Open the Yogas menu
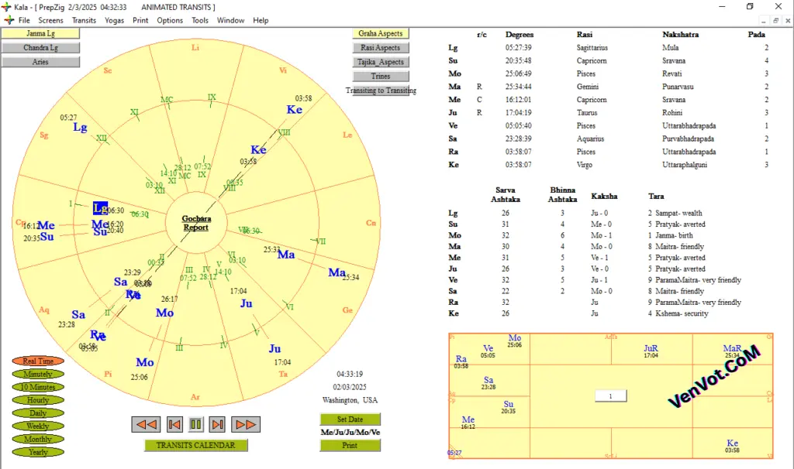 click(115, 20)
